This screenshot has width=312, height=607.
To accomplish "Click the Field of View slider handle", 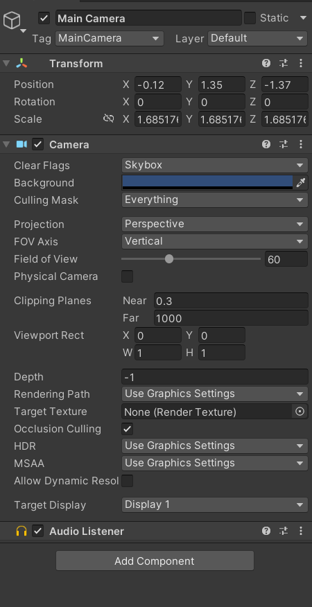I will (x=169, y=258).
